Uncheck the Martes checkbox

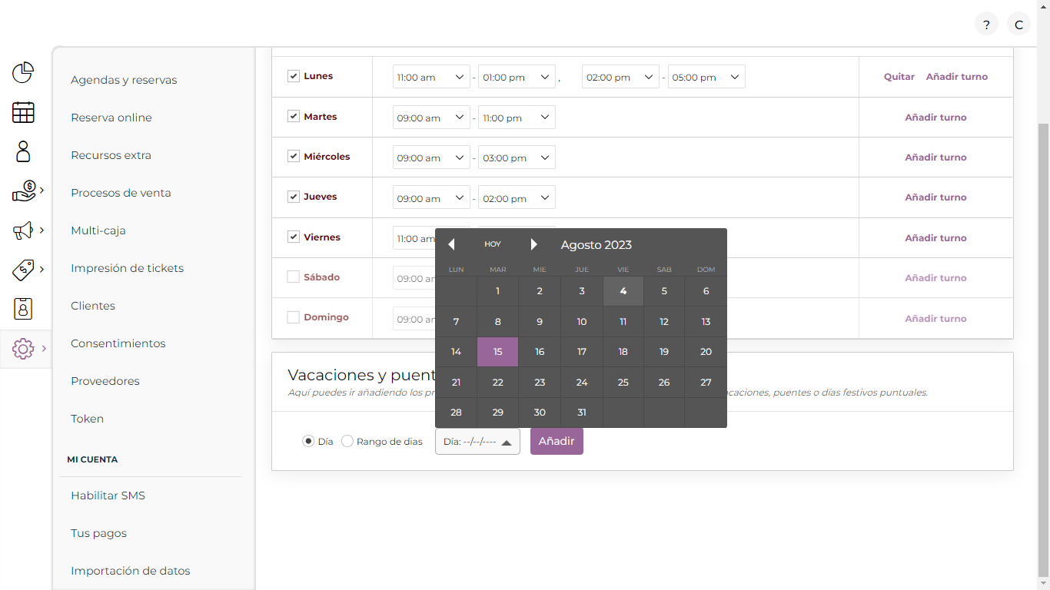click(293, 116)
